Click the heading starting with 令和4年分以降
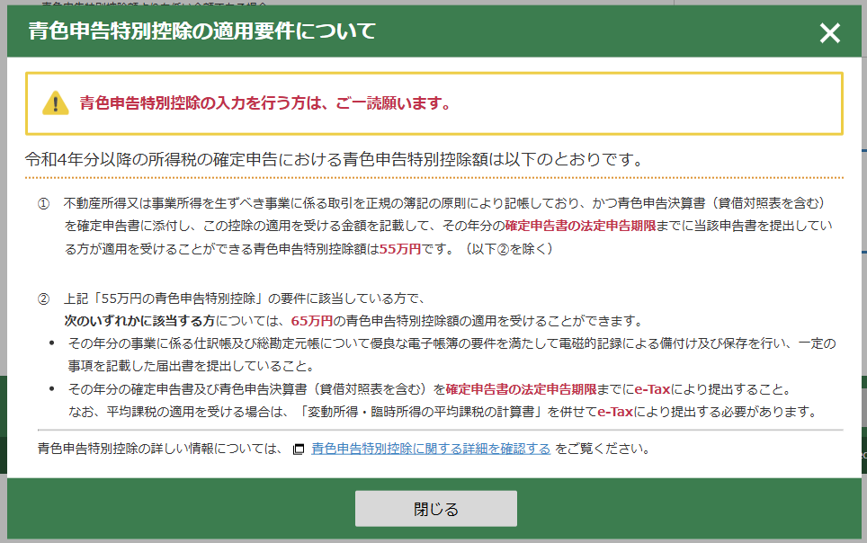The image size is (867, 543). (333, 160)
